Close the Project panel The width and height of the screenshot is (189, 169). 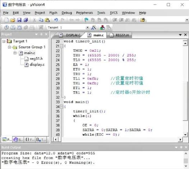tap(46, 34)
